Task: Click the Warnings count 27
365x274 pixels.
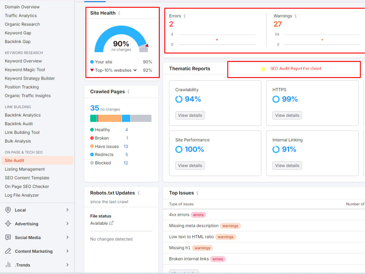Action: pos(278,24)
